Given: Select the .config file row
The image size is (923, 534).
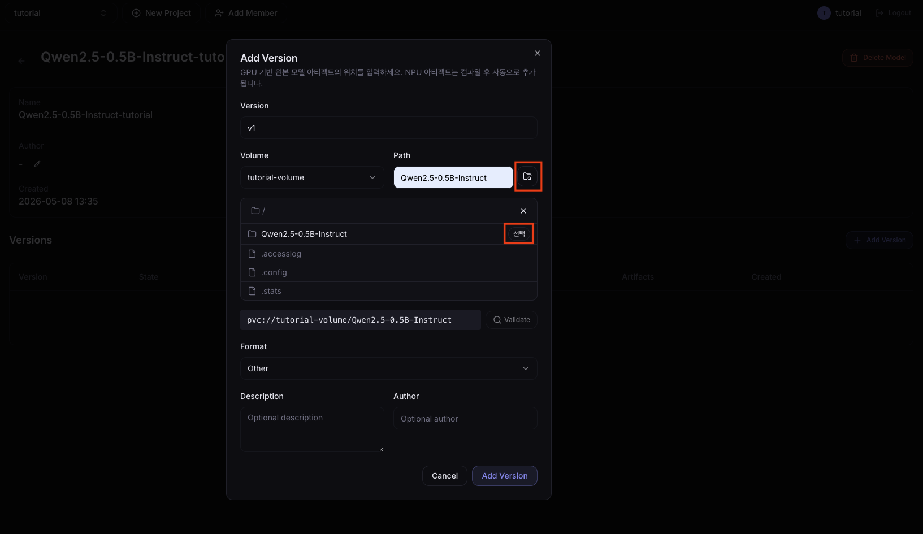Looking at the screenshot, I should click(388, 272).
